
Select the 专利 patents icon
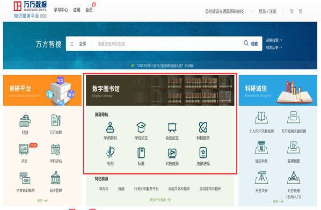(x=110, y=153)
